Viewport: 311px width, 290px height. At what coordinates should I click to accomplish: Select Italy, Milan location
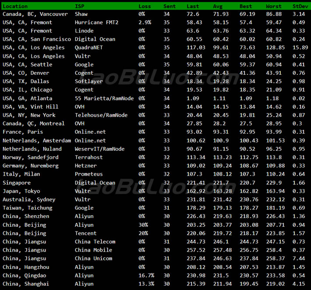pyautogui.click(x=21, y=174)
